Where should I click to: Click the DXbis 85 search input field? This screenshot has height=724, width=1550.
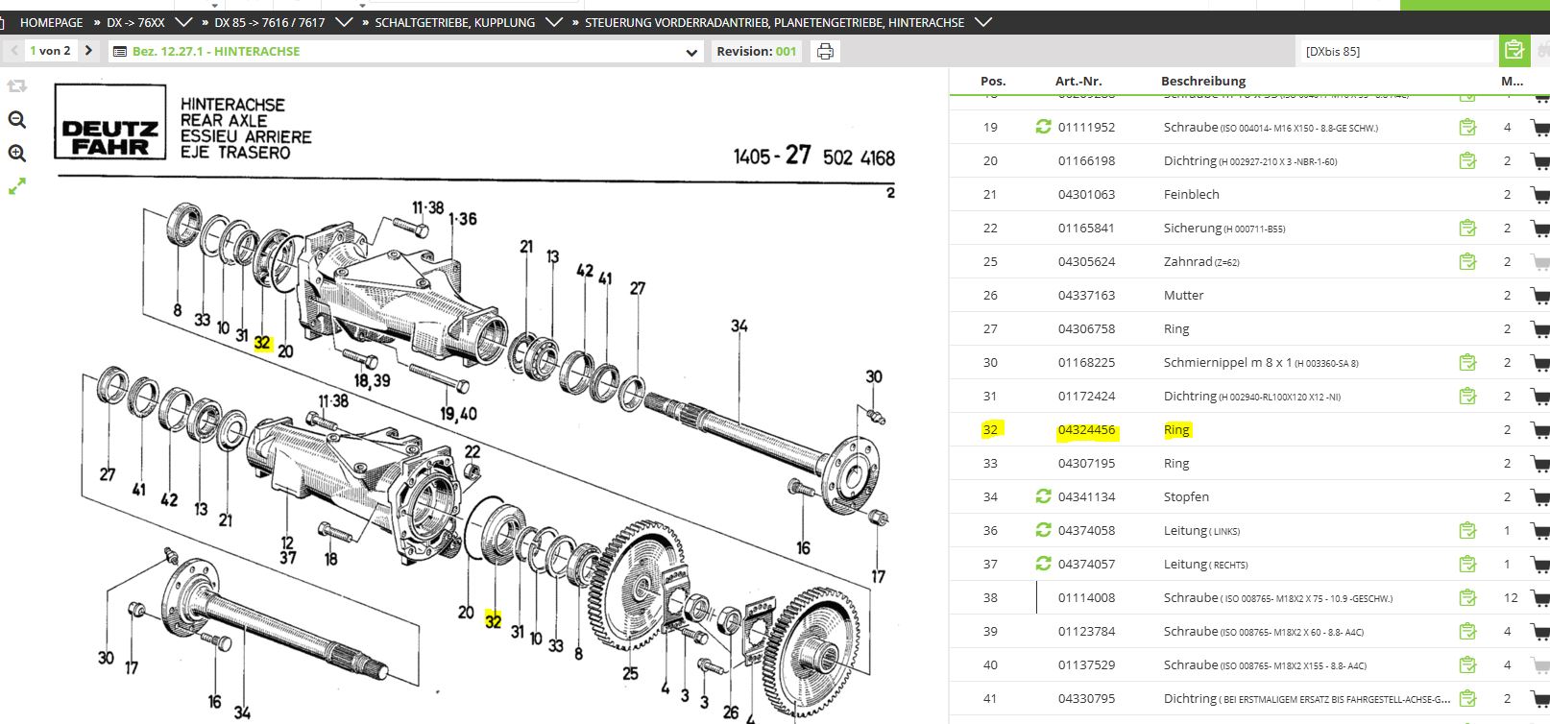point(1397,52)
